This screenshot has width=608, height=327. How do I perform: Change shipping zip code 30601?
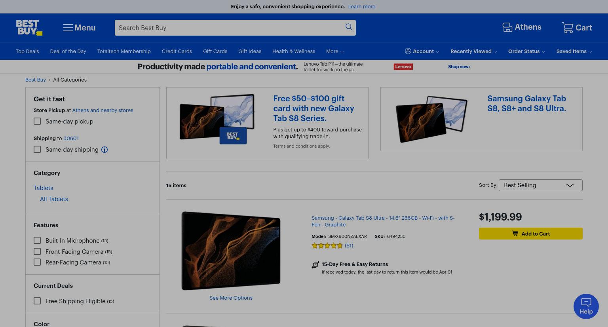tap(71, 138)
